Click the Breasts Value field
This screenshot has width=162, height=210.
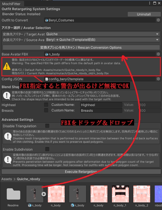pyautogui.click(x=150, y=111)
